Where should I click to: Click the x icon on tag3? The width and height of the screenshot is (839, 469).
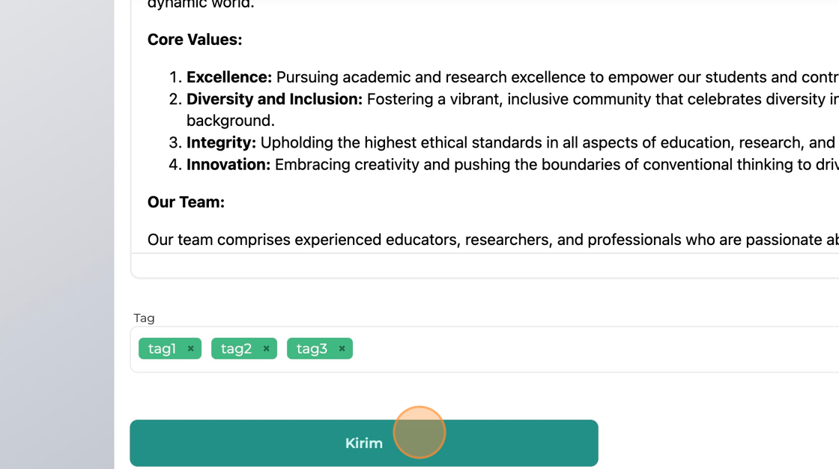342,348
